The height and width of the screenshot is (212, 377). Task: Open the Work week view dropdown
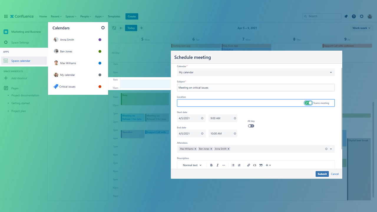[361, 28]
